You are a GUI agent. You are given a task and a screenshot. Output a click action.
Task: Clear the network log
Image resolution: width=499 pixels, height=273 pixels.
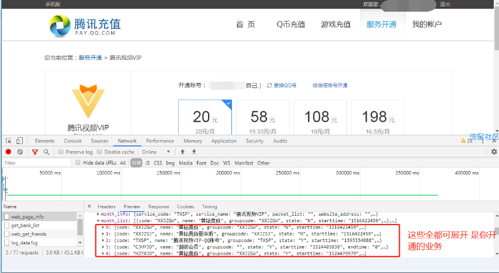pos(20,152)
